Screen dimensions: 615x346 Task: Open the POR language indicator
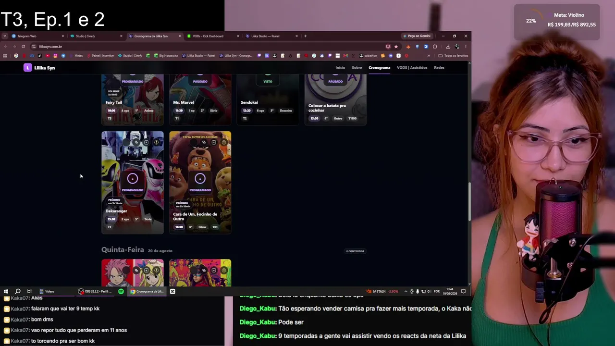(437, 291)
